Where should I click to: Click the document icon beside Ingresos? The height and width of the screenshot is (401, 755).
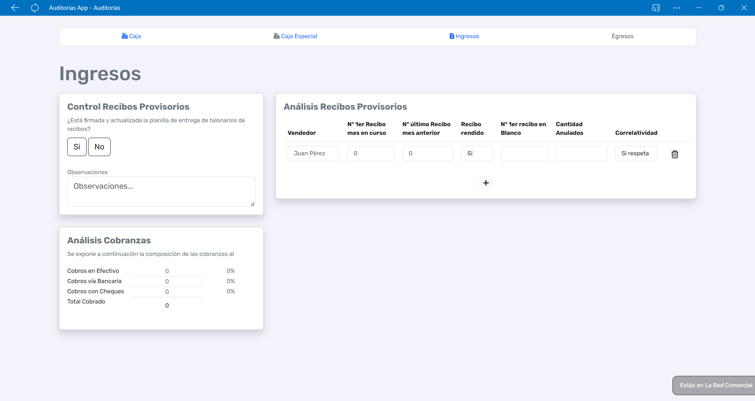(x=452, y=36)
